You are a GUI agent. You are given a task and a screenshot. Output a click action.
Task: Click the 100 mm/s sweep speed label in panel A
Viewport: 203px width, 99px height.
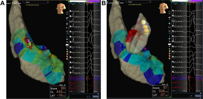tap(73, 3)
